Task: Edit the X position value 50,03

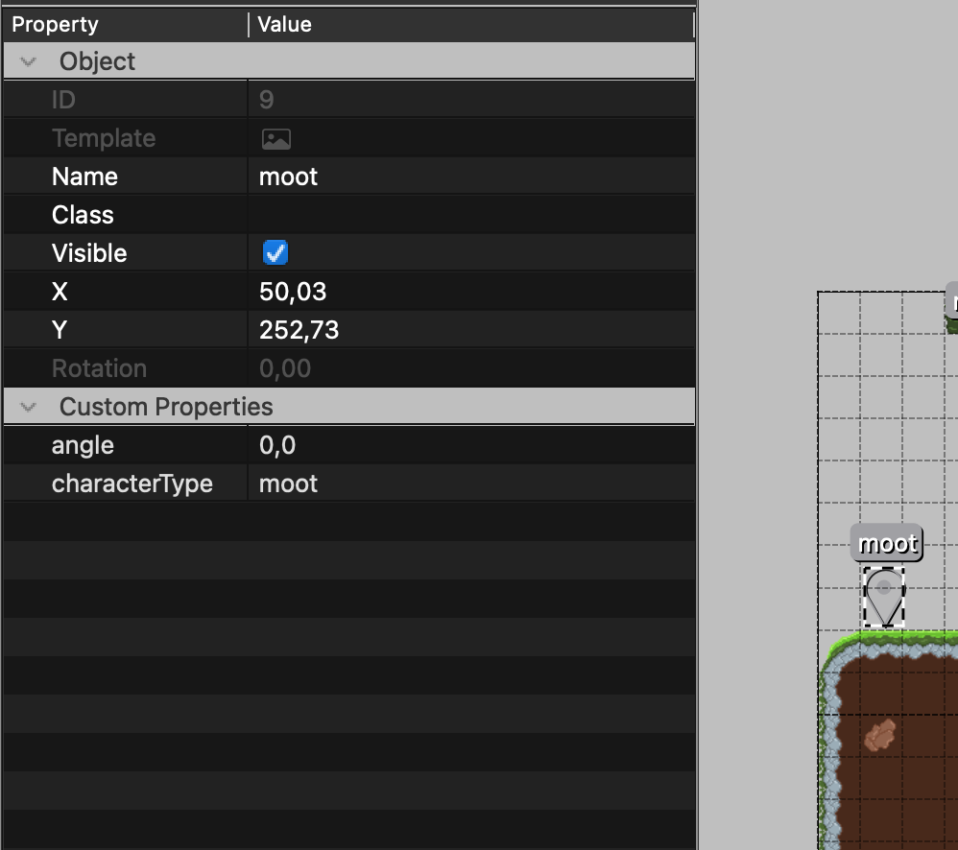Action: [x=470, y=293]
